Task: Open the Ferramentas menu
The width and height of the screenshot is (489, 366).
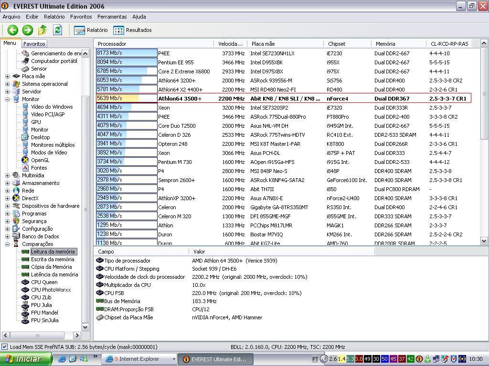Action: (x=112, y=17)
